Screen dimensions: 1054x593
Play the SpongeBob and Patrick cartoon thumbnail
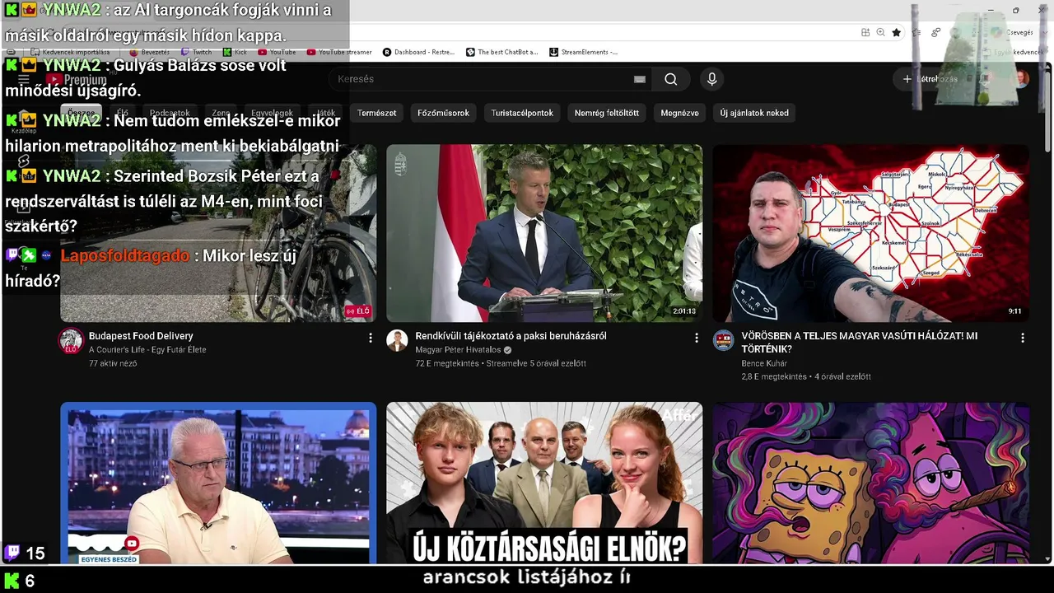[x=870, y=483]
